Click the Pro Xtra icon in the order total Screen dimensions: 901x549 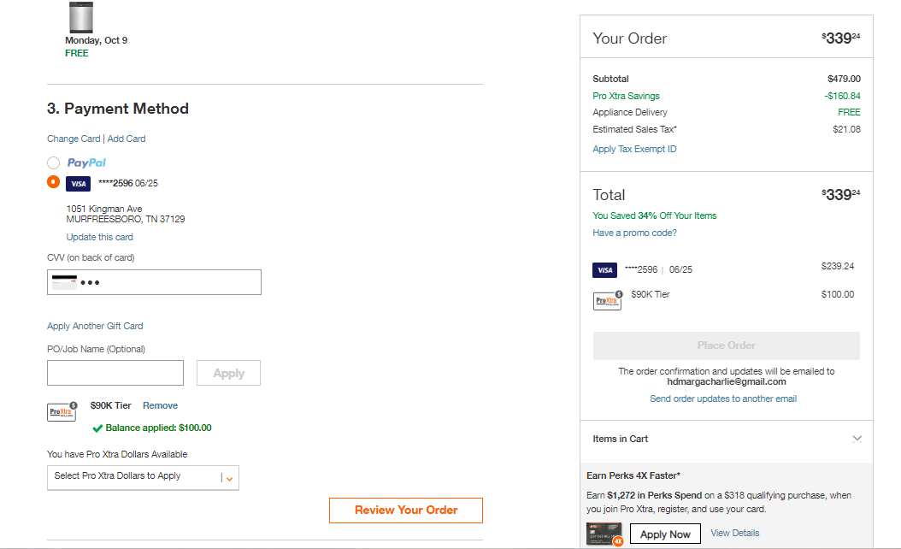(x=608, y=300)
